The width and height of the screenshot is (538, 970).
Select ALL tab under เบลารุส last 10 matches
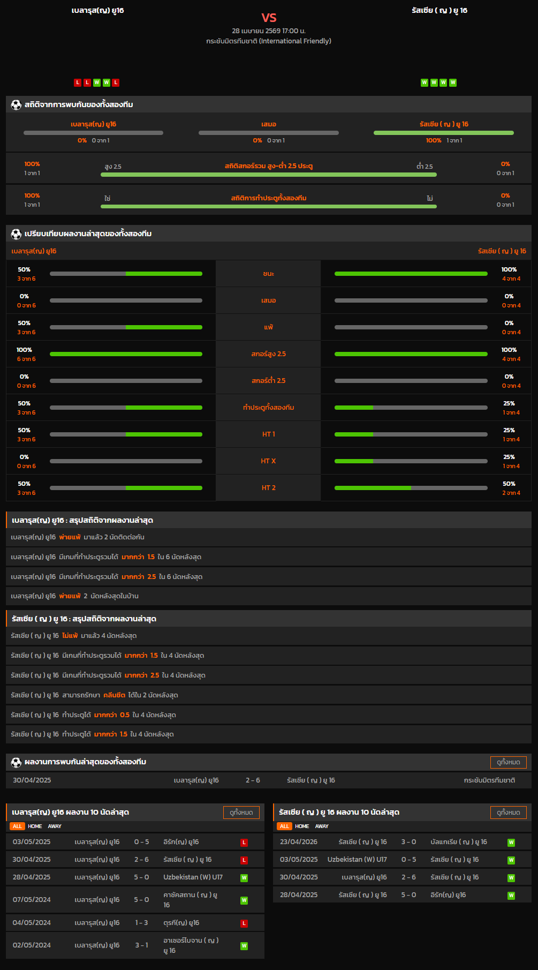tap(17, 826)
